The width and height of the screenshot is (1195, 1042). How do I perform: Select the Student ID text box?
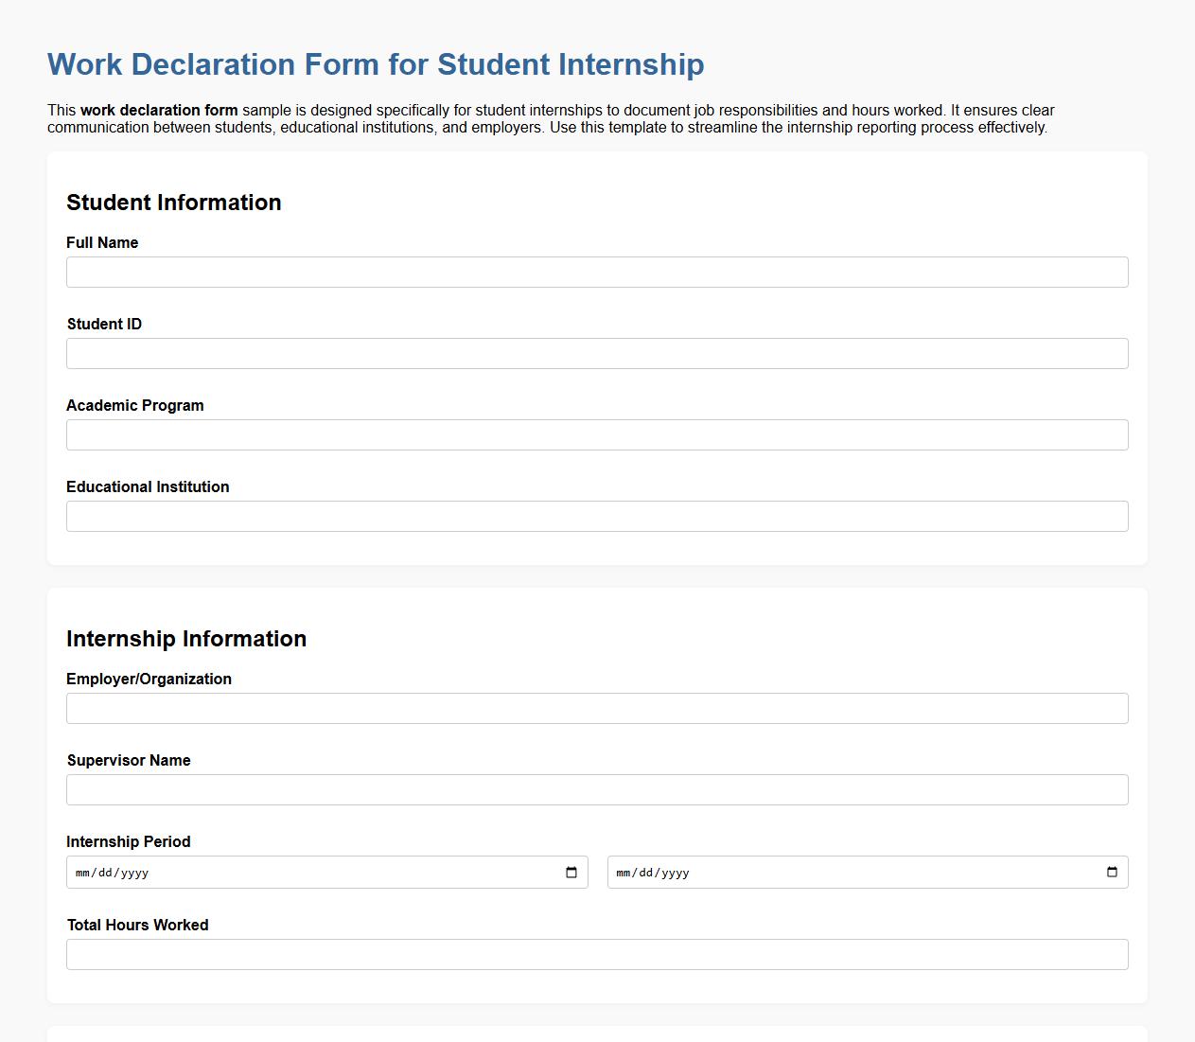pos(597,353)
